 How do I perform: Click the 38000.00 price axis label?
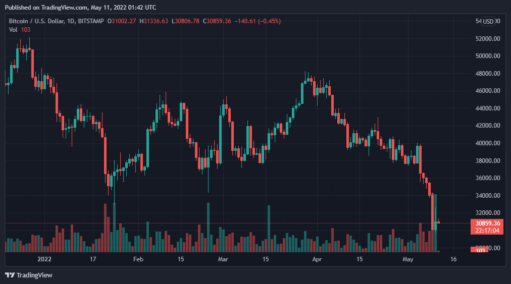(488, 161)
